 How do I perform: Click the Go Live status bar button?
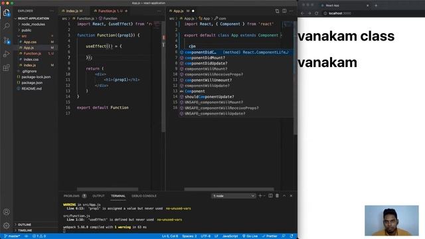pyautogui.click(x=250, y=236)
